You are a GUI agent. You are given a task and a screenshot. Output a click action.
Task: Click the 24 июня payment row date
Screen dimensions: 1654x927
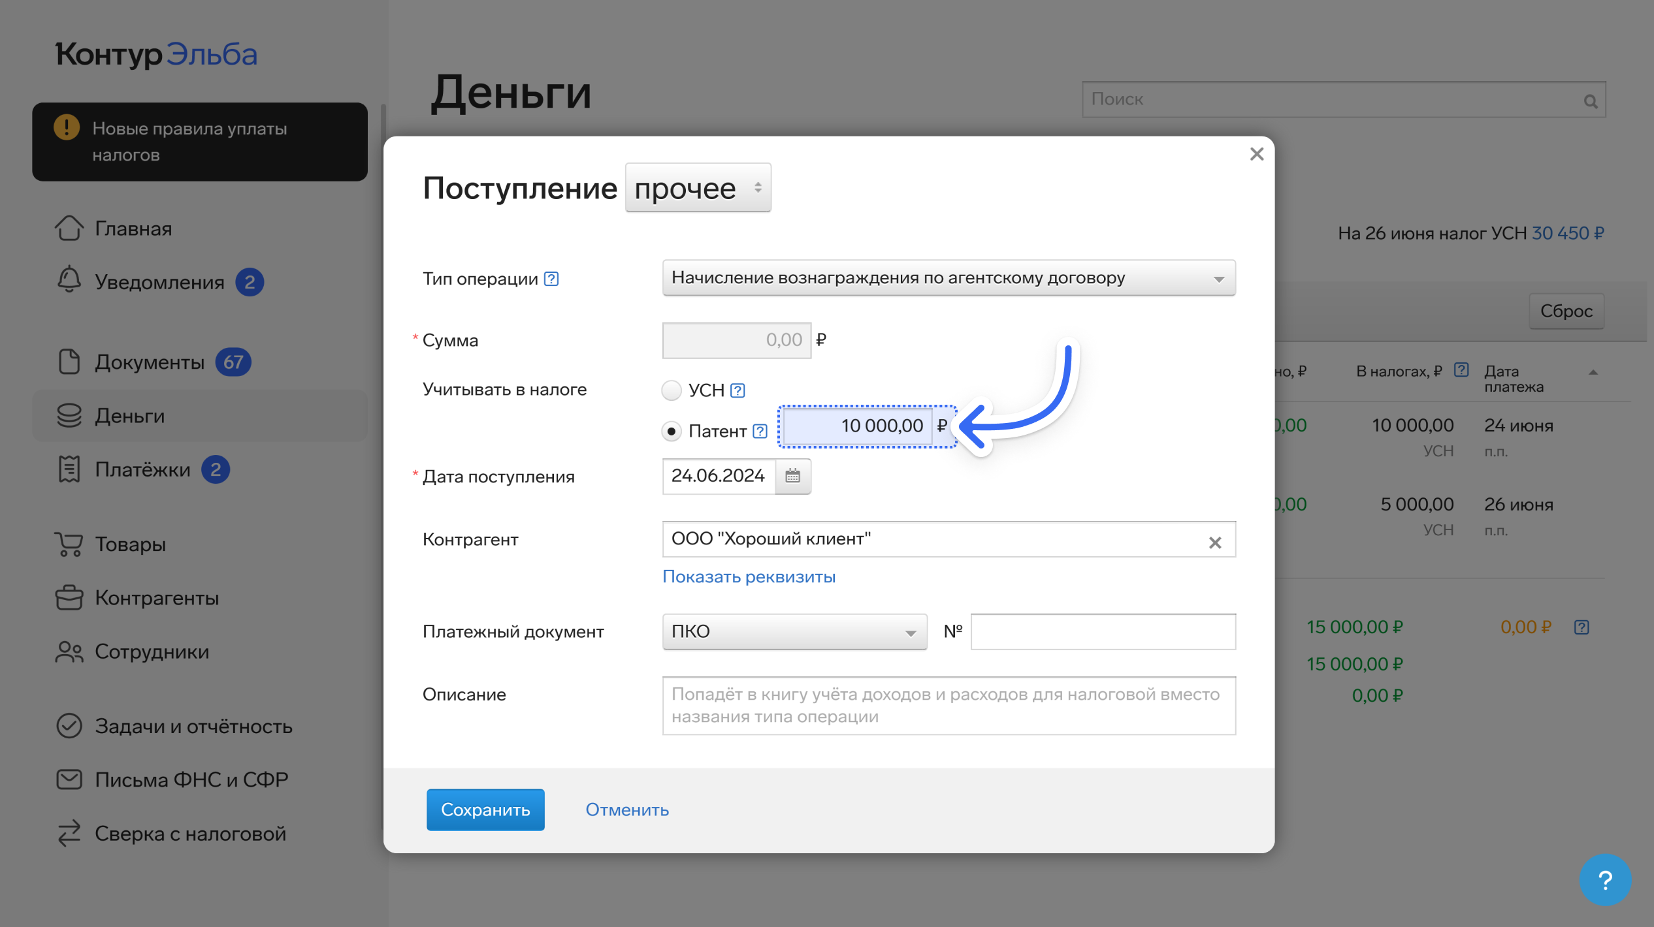tap(1518, 426)
